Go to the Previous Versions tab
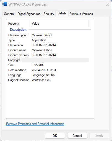Image resolution: width=112 pixels, height=141 pixels. 81,14
